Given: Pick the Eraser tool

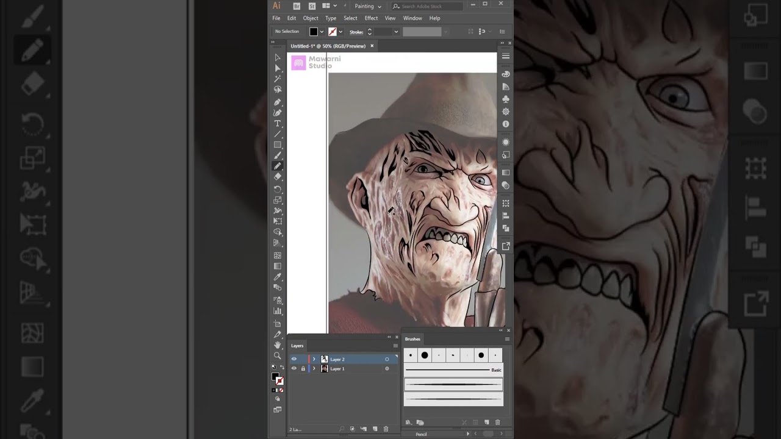Looking at the screenshot, I should click(x=278, y=177).
